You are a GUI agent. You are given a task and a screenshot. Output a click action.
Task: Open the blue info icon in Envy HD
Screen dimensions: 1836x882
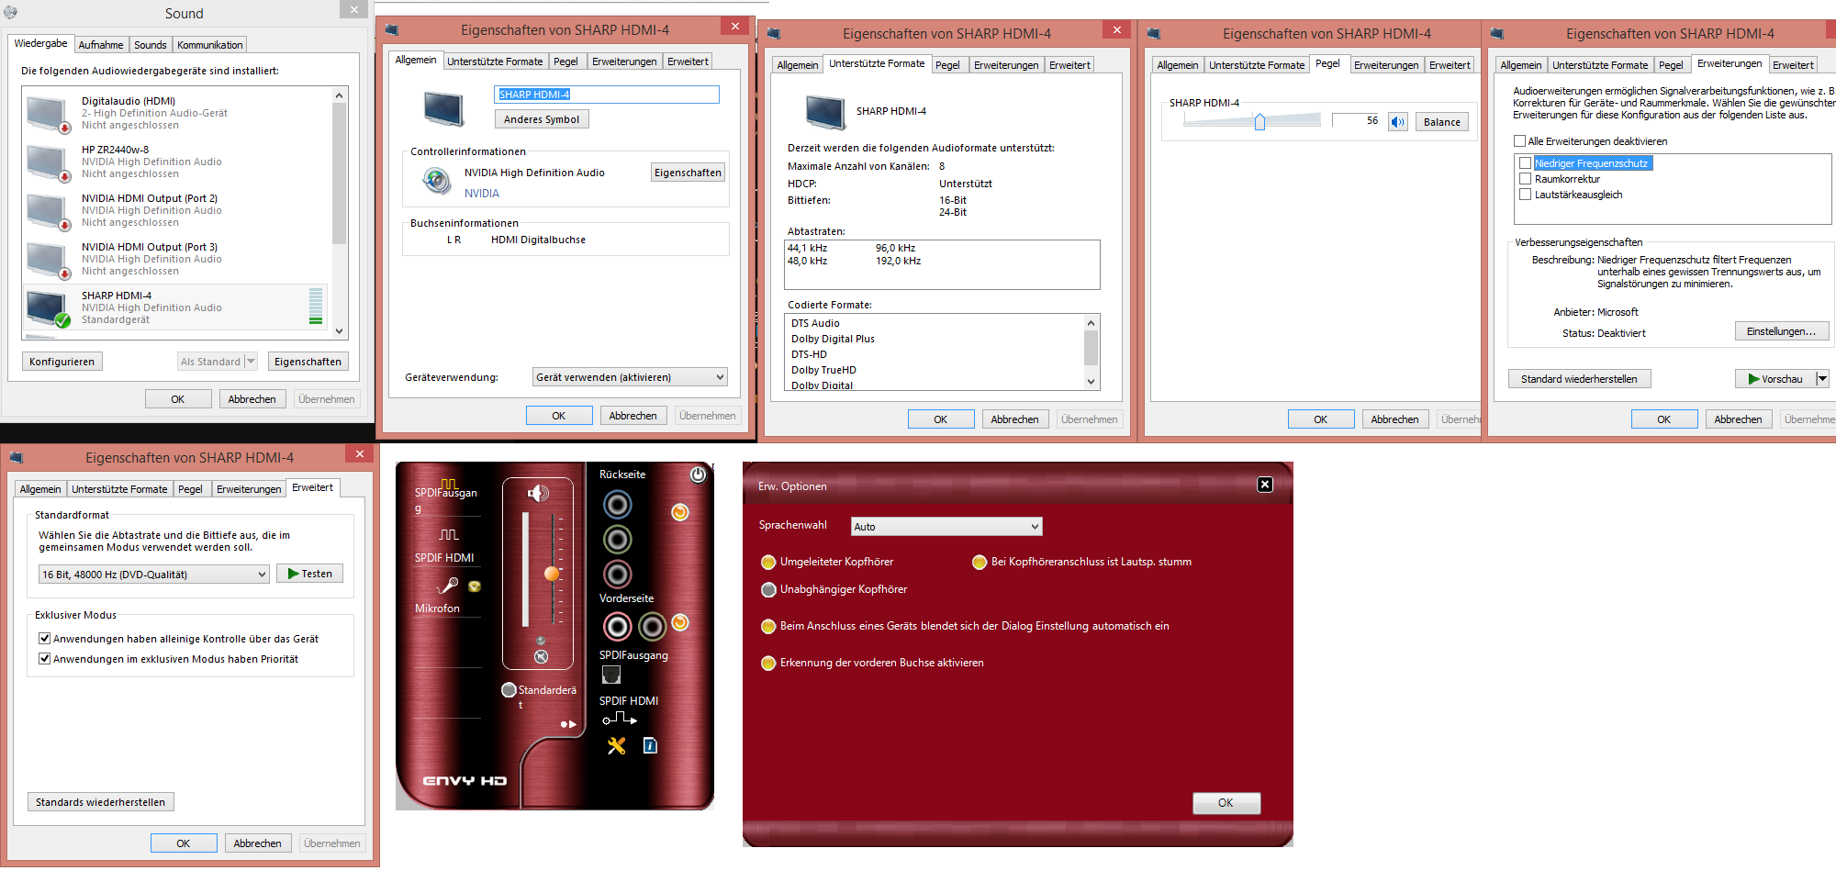tap(650, 745)
